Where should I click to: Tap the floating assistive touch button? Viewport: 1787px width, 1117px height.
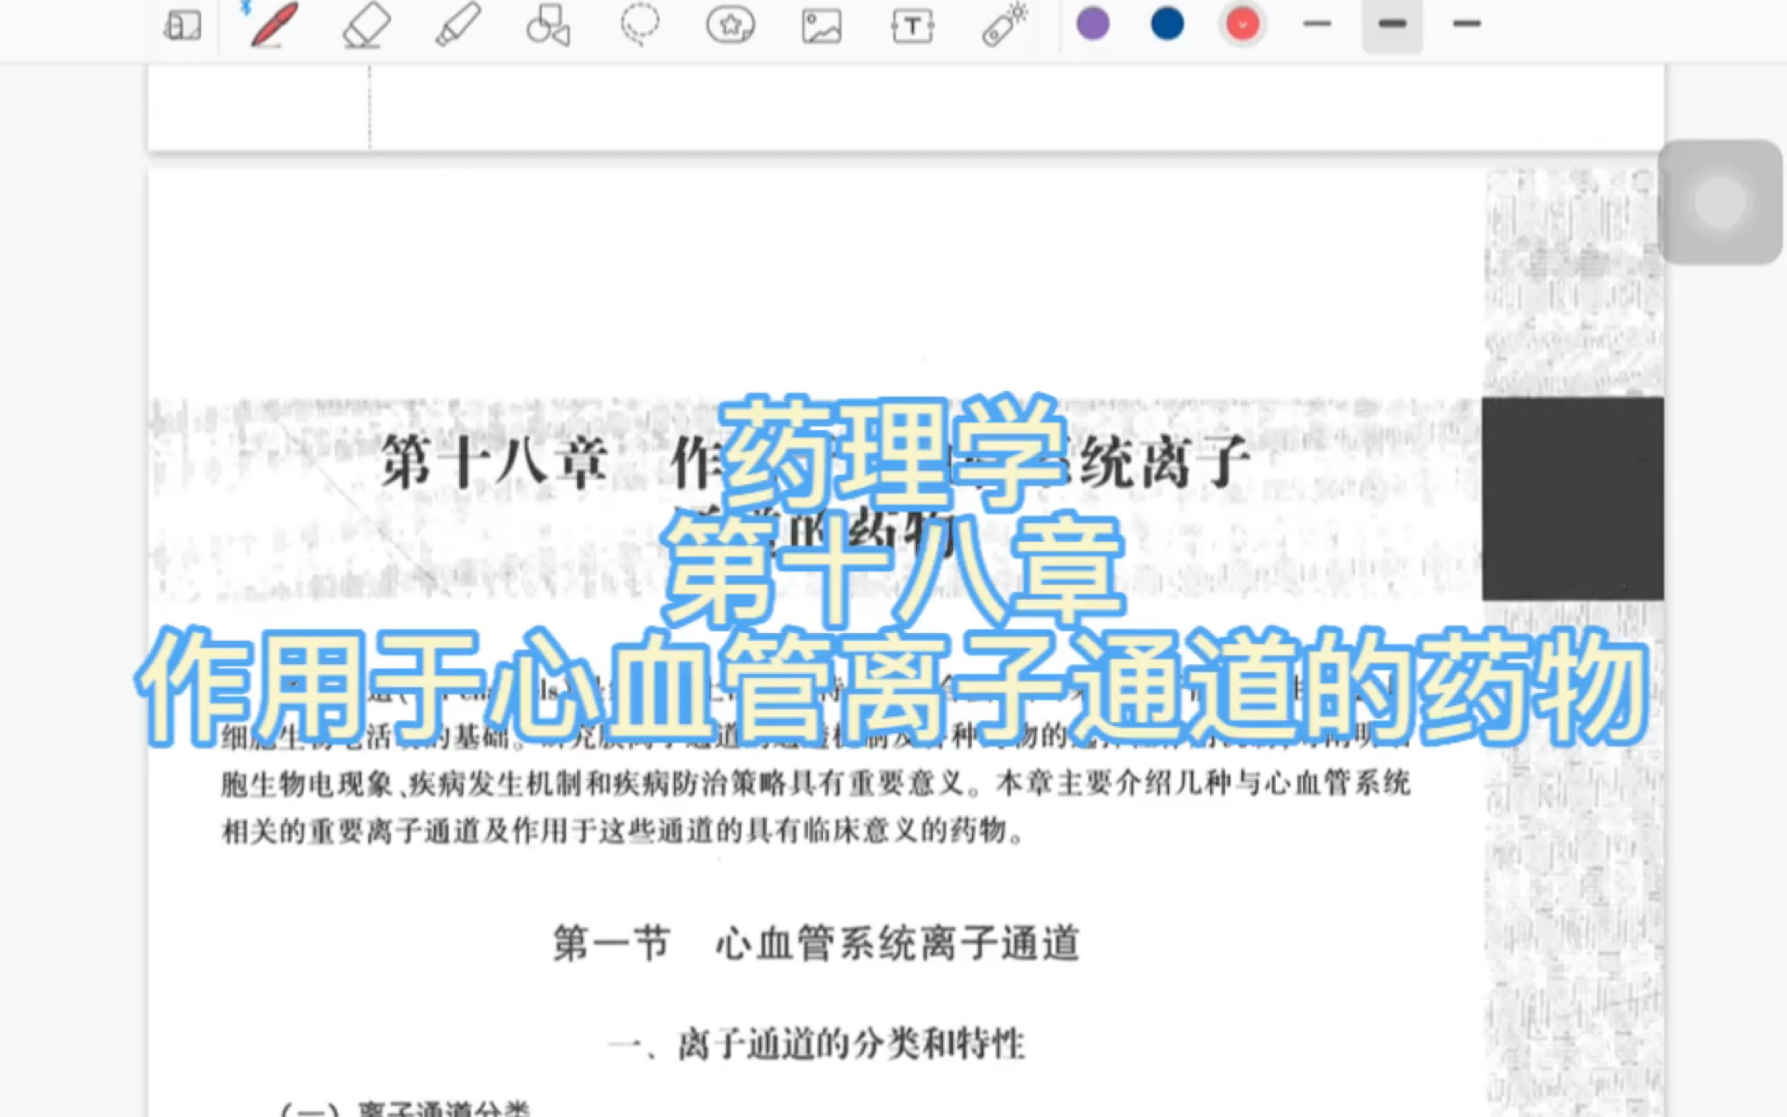tap(1720, 202)
